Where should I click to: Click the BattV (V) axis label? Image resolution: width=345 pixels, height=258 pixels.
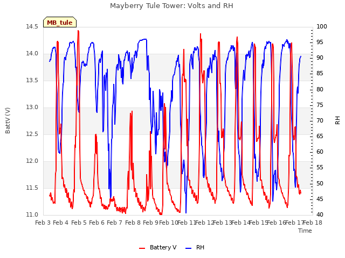click(8, 120)
